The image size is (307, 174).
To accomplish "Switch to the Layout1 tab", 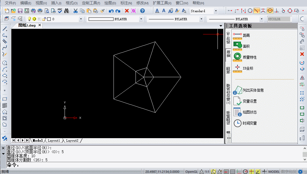I will pyautogui.click(x=54, y=140).
